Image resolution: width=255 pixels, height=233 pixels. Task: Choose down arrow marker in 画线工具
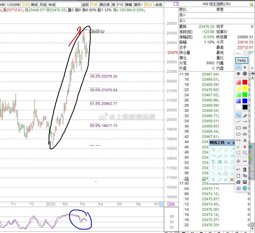[x=213, y=180]
